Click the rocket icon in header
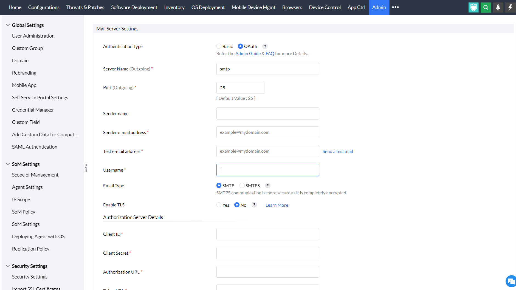 click(498, 7)
